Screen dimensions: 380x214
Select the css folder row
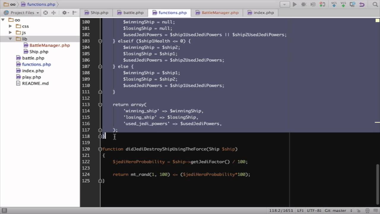[40, 26]
